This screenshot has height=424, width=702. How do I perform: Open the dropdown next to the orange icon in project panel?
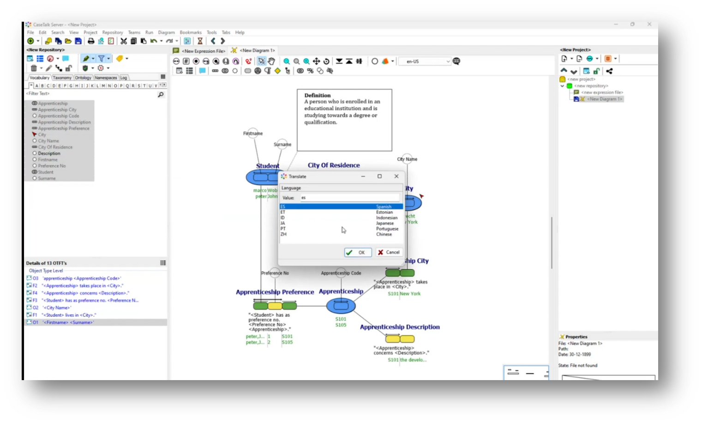pyautogui.click(x=615, y=59)
